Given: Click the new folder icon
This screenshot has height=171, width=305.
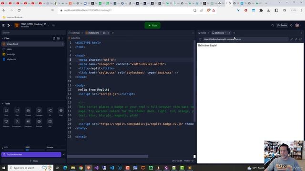Looking at the screenshot, I should click(x=58, y=38).
